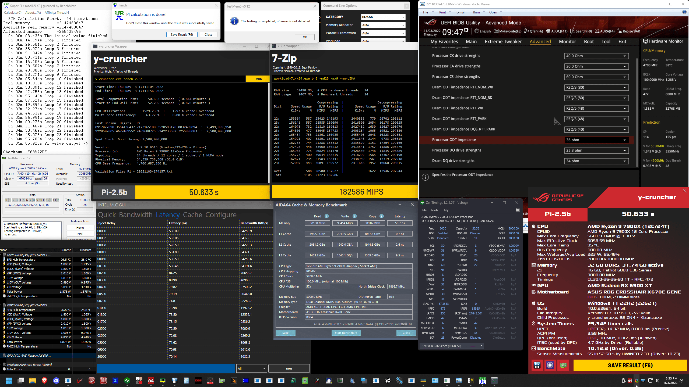Click the 7-Zip workload command line field
689x387 pixels.
pos(345,78)
